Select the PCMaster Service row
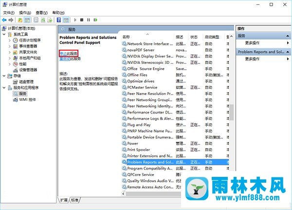 (x=175, y=88)
